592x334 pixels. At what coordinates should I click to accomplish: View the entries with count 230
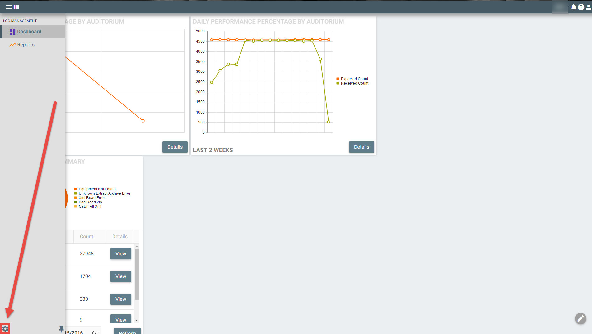click(x=121, y=299)
